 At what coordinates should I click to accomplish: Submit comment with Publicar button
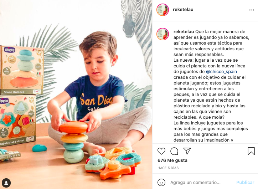(x=245, y=183)
